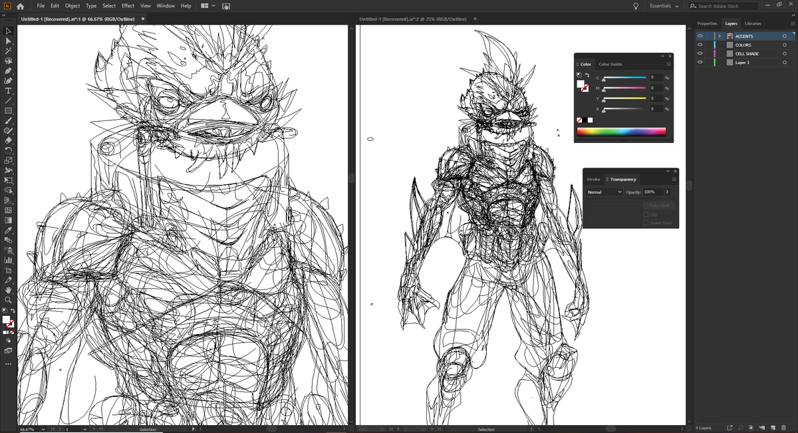The image size is (798, 433).
Task: Click the Black K value field
Action: coord(656,108)
